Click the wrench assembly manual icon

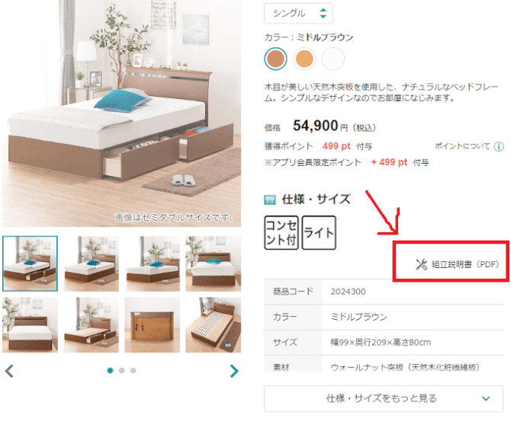click(x=421, y=264)
